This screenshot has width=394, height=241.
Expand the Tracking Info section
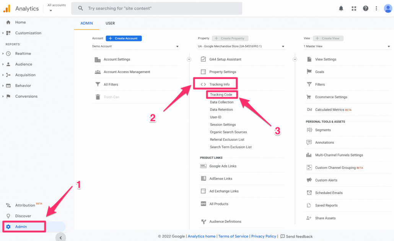219,84
